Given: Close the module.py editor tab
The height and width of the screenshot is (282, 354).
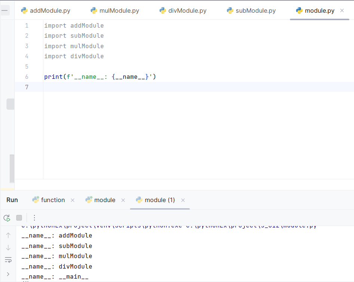Looking at the screenshot, I should tap(342, 10).
